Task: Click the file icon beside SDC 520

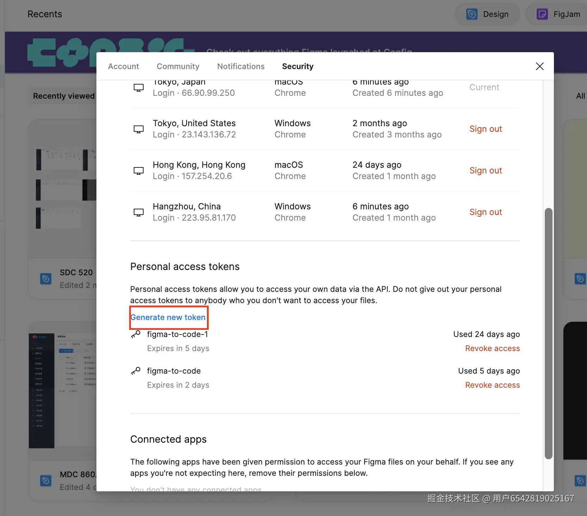Action: click(46, 279)
